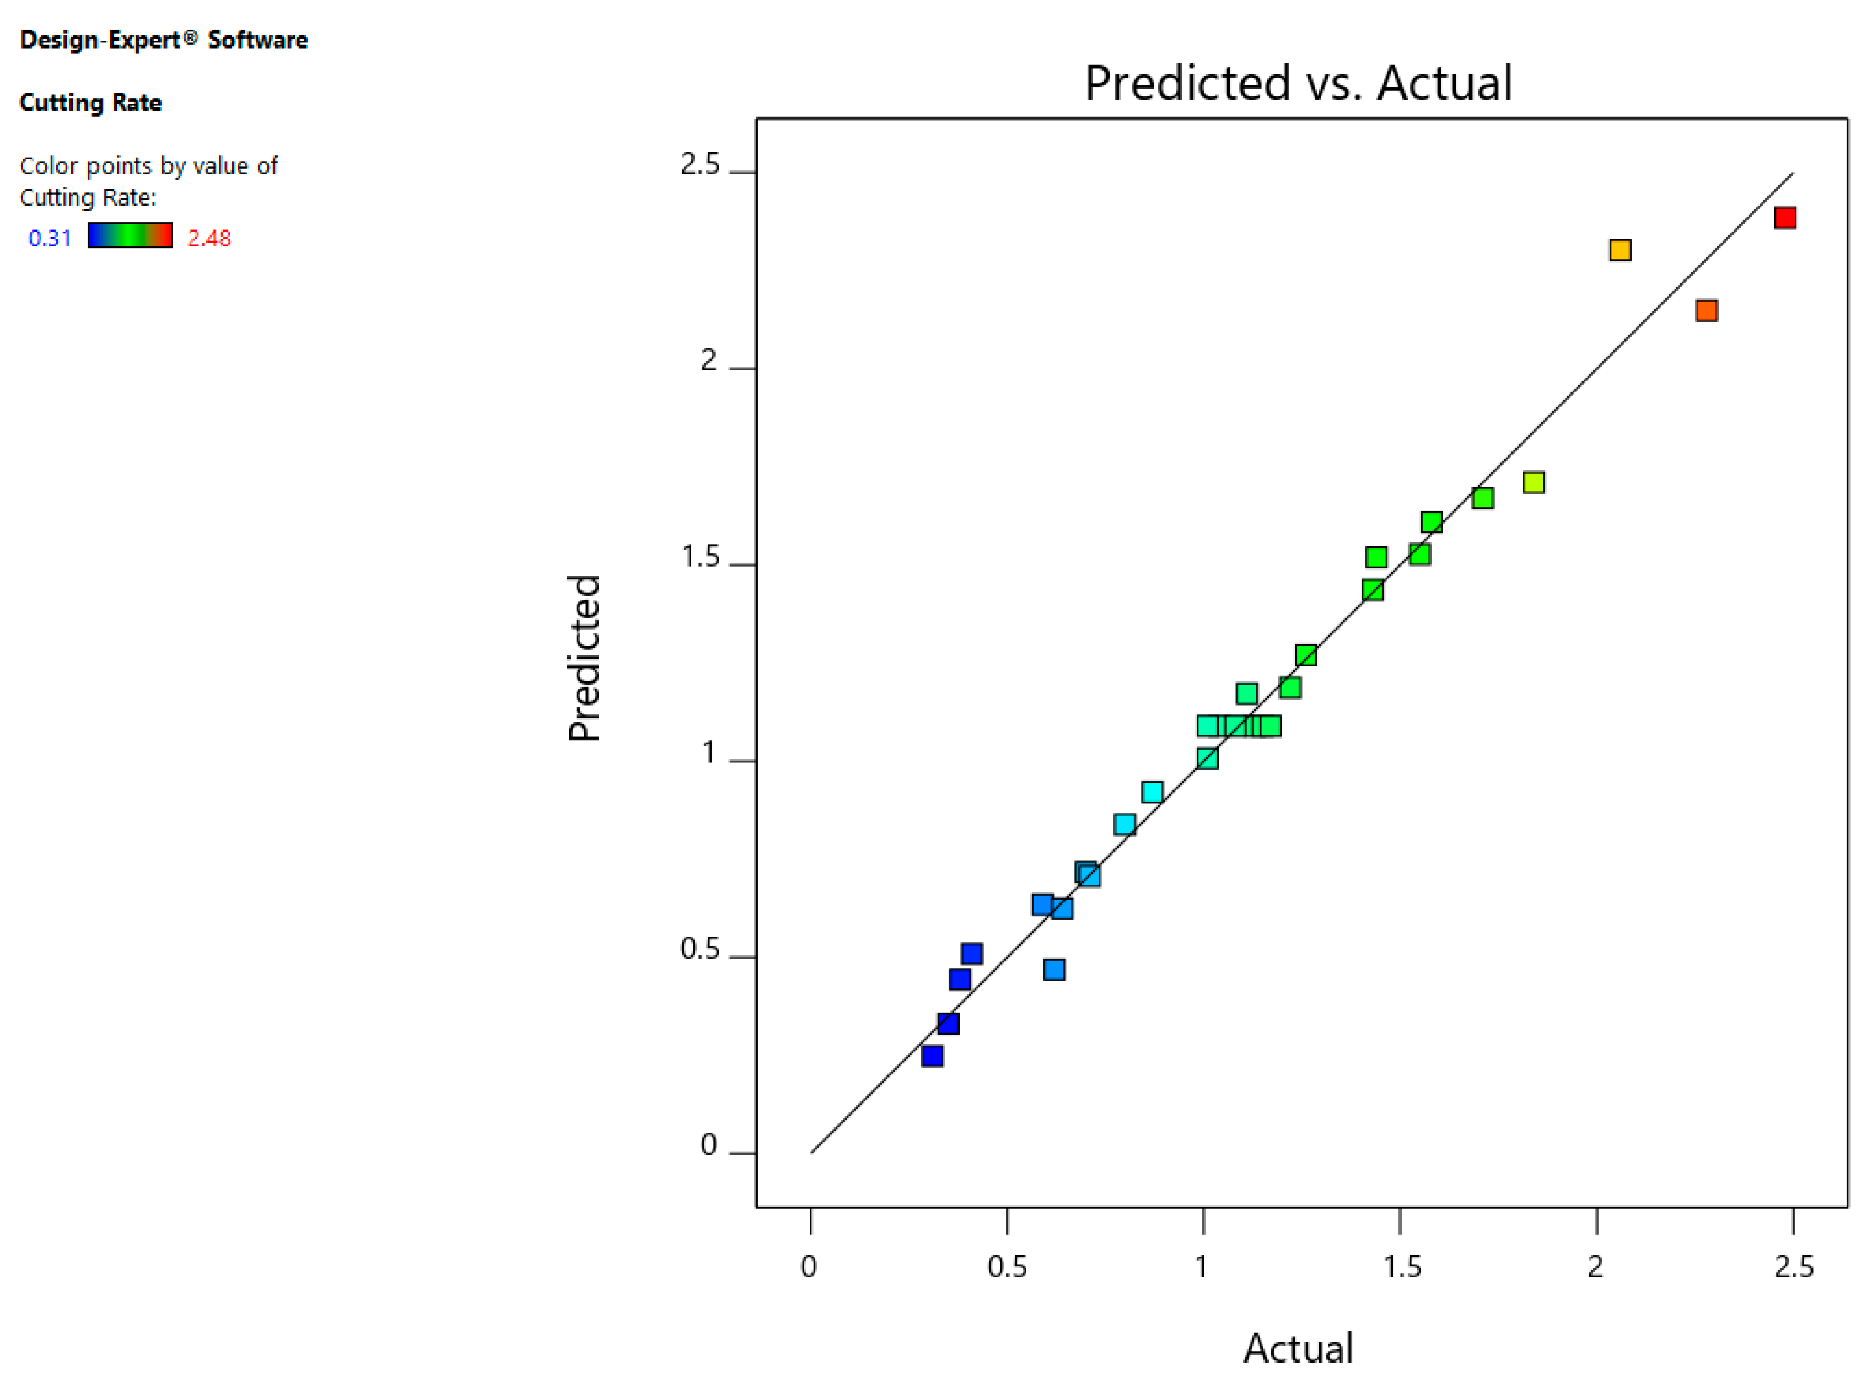Click the Cutting Rate color gradient bar
1872x1393 pixels.
click(130, 236)
